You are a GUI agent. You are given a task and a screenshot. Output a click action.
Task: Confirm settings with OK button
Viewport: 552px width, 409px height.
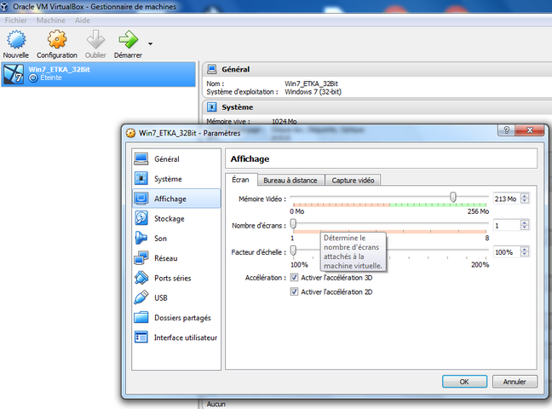(465, 382)
